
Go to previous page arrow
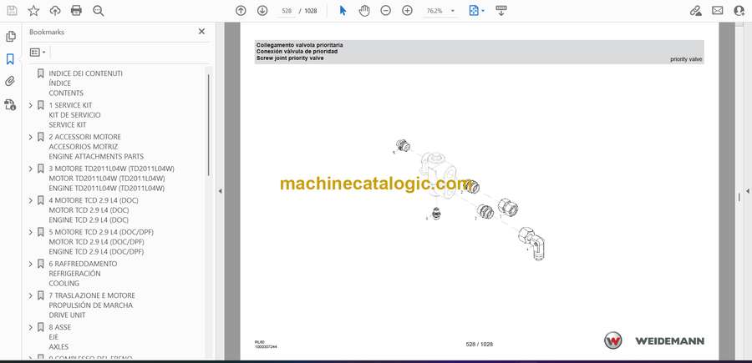tap(241, 11)
